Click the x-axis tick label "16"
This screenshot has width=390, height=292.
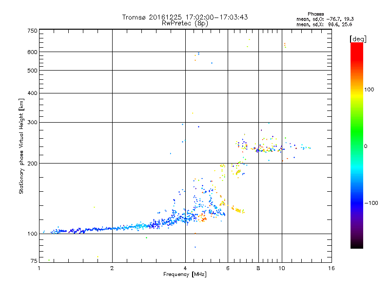(x=331, y=268)
